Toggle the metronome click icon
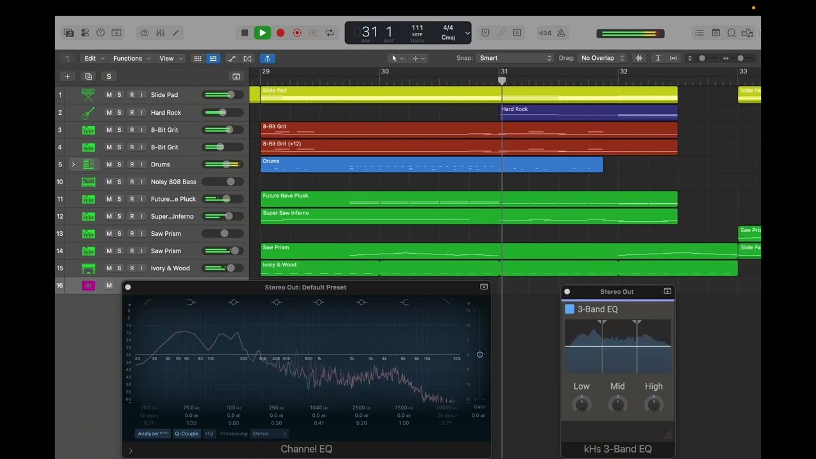 click(561, 33)
